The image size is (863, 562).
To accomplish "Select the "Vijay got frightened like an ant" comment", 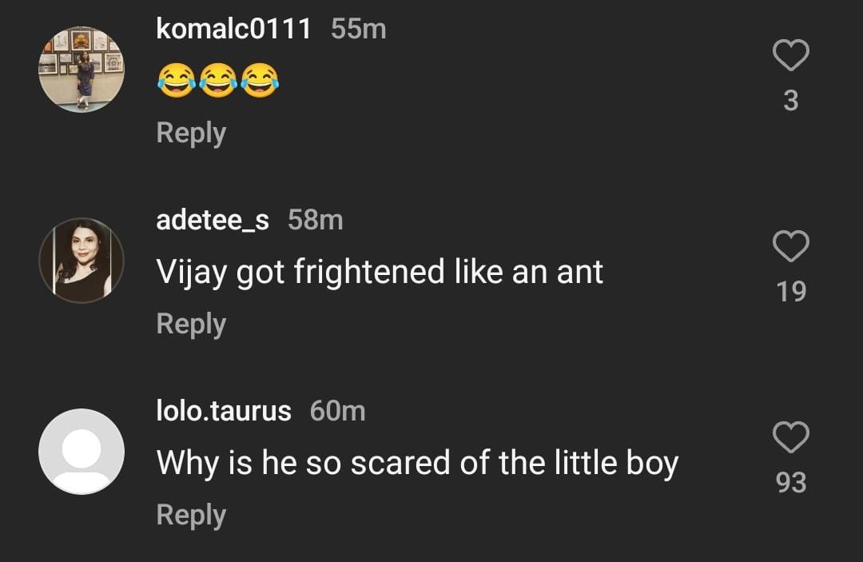I will pos(380,273).
